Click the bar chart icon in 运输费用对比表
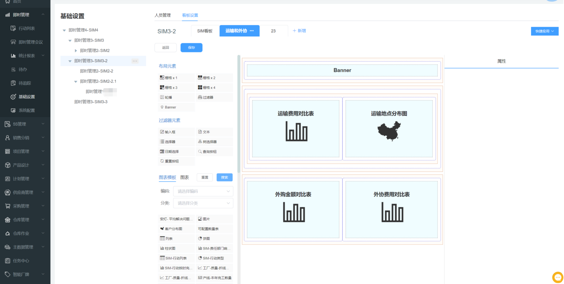 pyautogui.click(x=296, y=131)
